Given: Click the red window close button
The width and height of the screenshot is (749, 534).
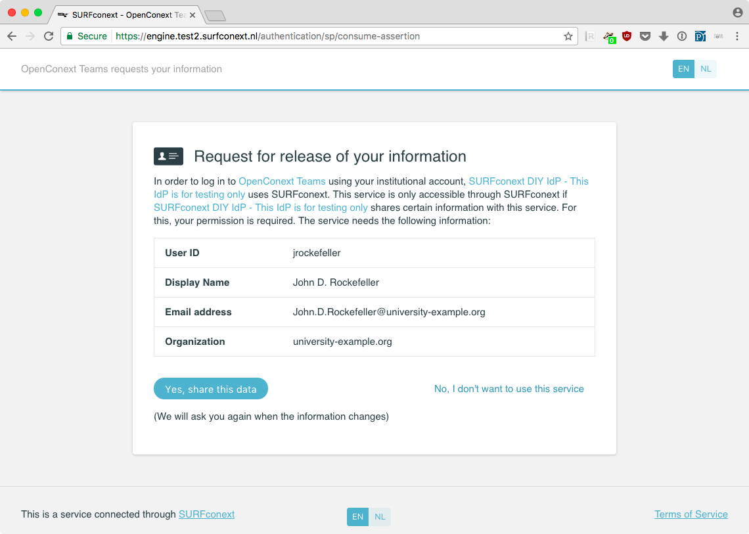Looking at the screenshot, I should (x=12, y=13).
